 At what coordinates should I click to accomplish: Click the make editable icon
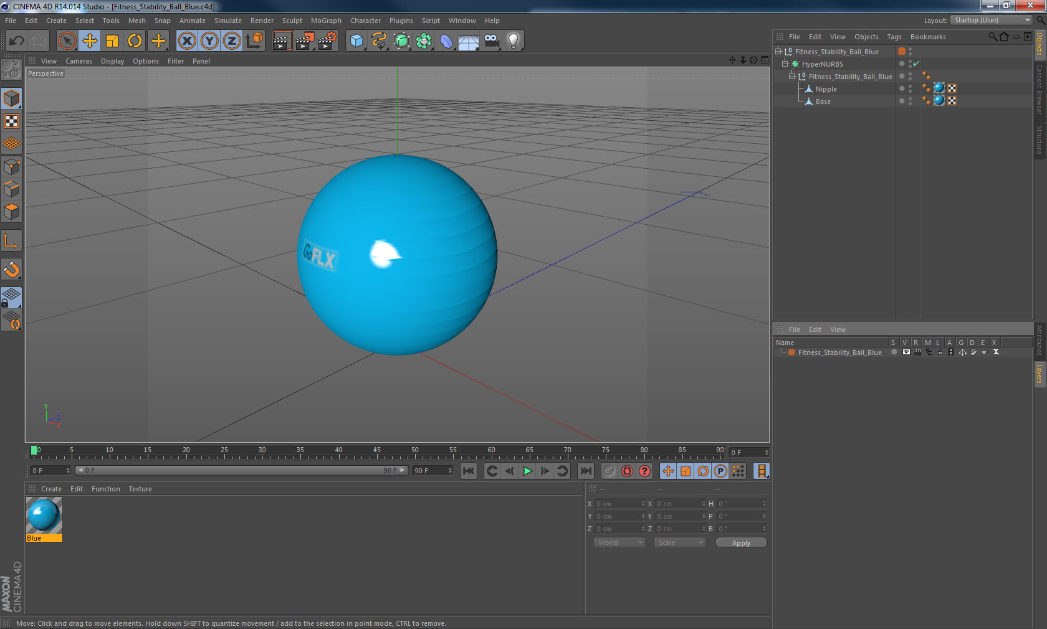12,70
